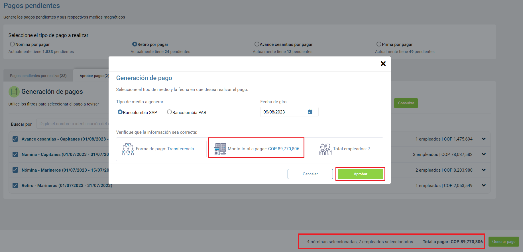Viewport: 523px width, 252px height.
Task: Click the Generar pago button
Action: click(504, 242)
